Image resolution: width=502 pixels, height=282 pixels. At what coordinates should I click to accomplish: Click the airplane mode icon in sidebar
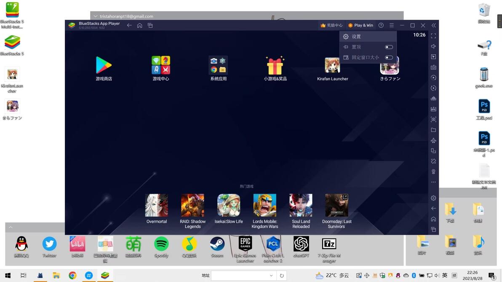[433, 140]
